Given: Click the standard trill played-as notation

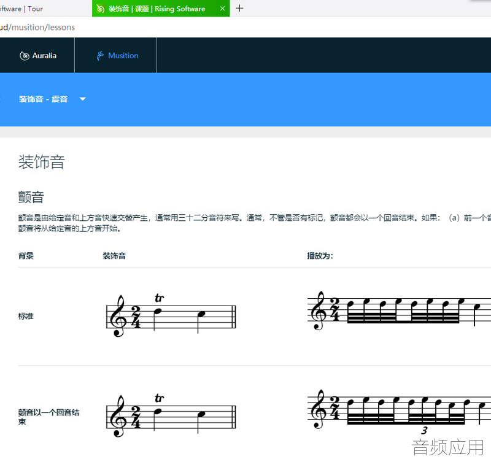Looking at the screenshot, I should click(400, 310).
